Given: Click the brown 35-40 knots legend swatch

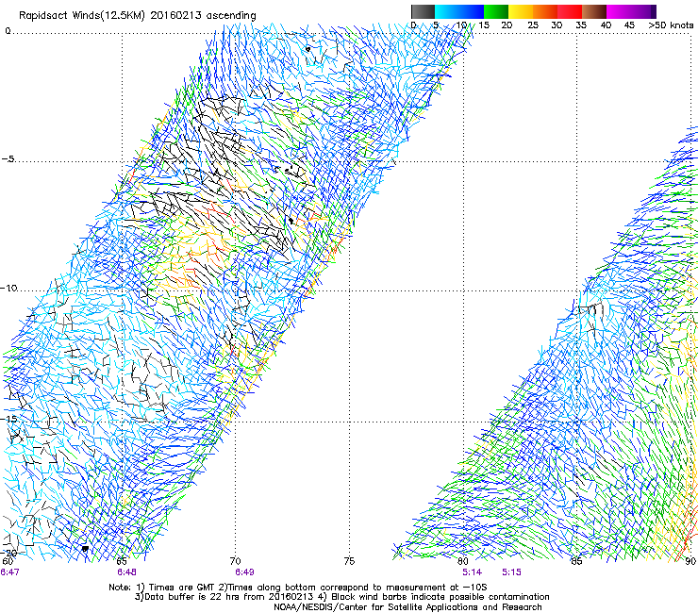Looking at the screenshot, I should point(594,11).
